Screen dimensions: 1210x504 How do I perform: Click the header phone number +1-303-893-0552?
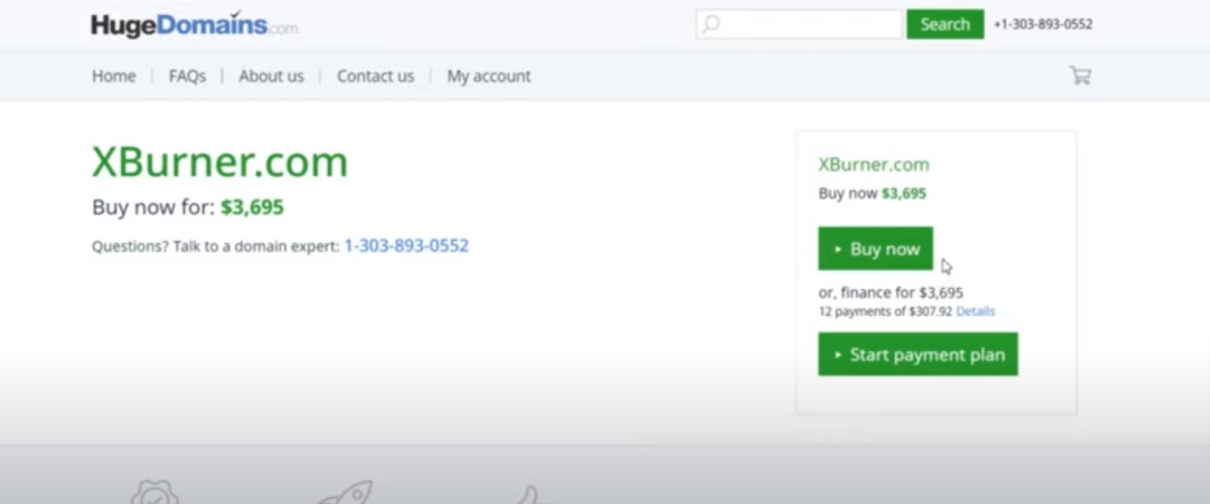coord(1043,24)
